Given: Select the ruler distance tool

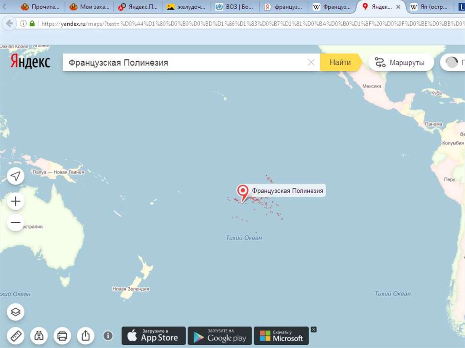Looking at the screenshot, I should 16,336.
